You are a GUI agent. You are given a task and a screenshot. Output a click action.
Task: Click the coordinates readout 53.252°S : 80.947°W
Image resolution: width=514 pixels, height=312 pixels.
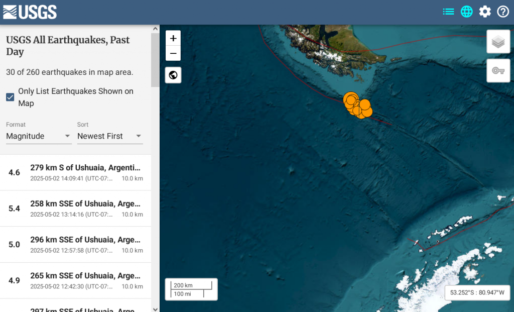pos(477,292)
